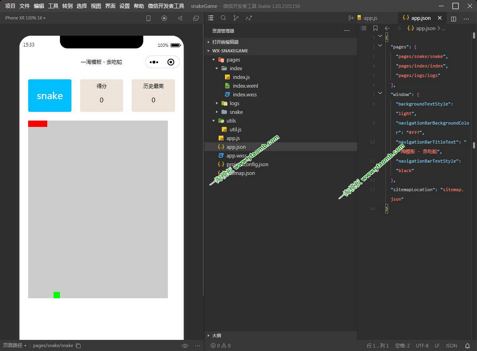The width and height of the screenshot is (477, 351).
Task: Open the 微信开发者工具 menu
Action: (x=166, y=6)
